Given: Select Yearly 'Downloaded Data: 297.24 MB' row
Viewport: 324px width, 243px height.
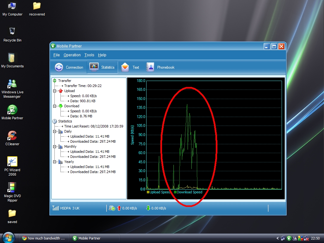Looking at the screenshot, I should coord(93,172).
